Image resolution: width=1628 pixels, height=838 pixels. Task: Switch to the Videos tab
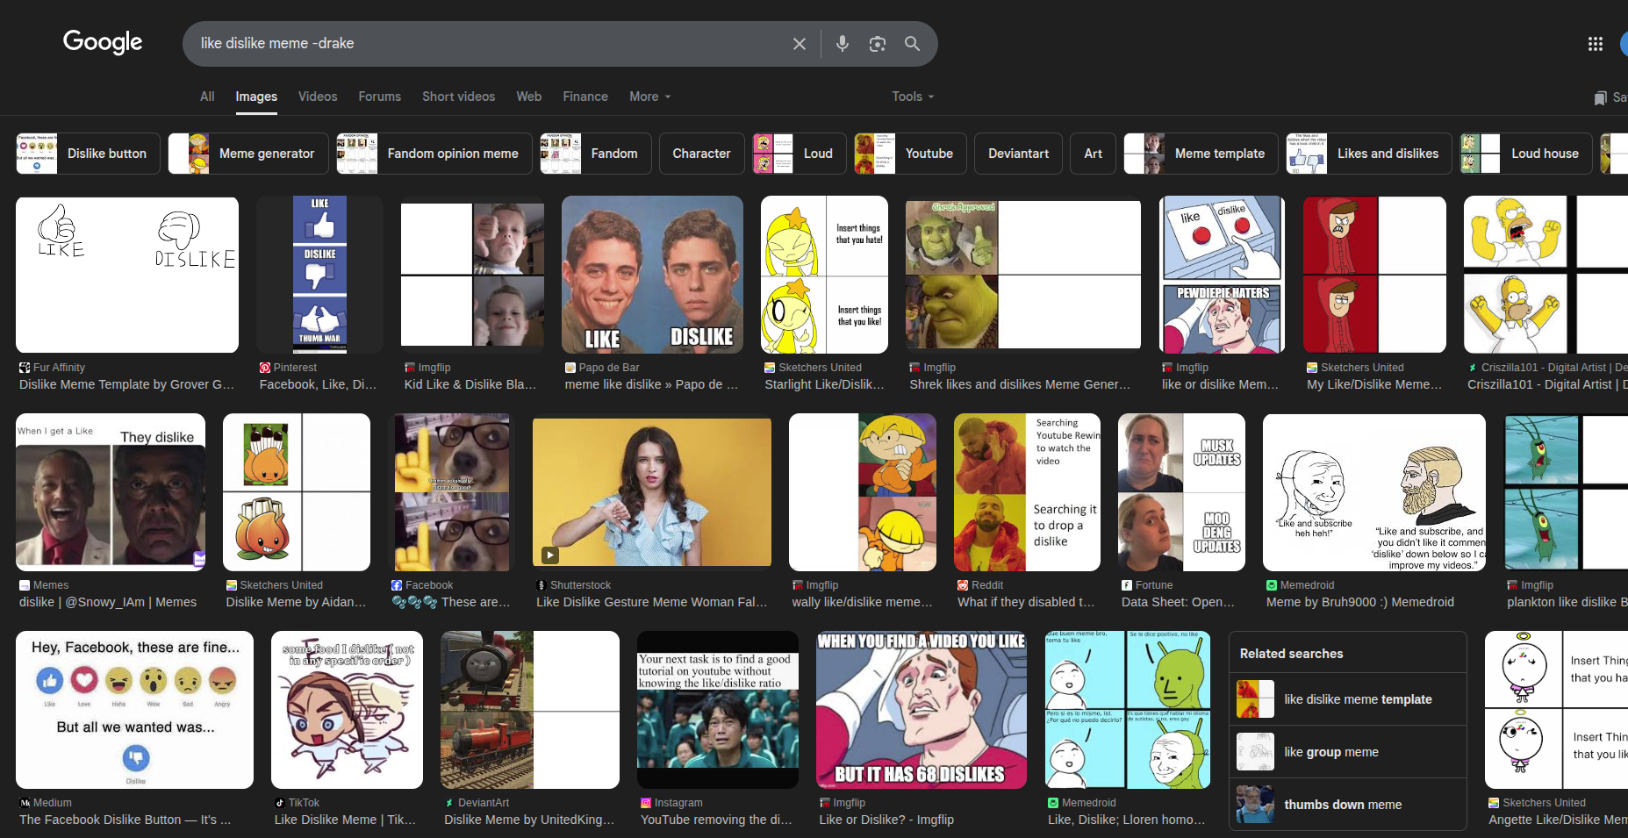point(318,97)
